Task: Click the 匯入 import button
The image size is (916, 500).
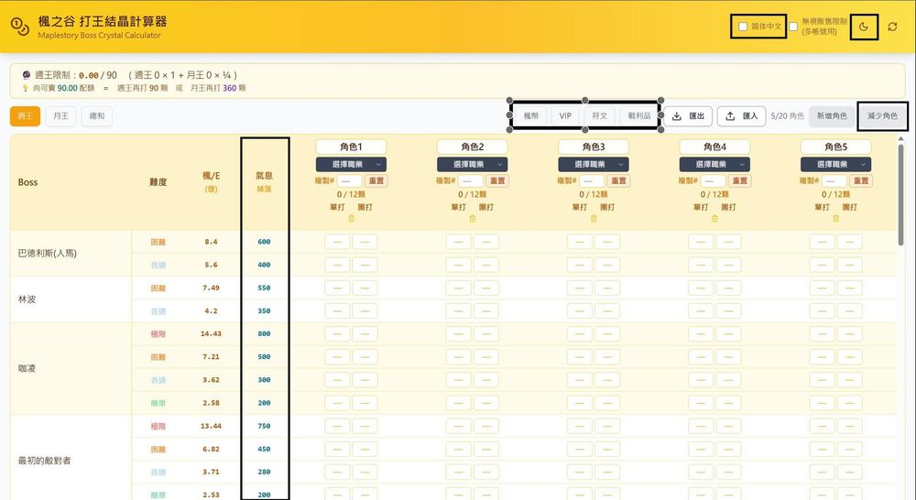Action: click(x=741, y=115)
